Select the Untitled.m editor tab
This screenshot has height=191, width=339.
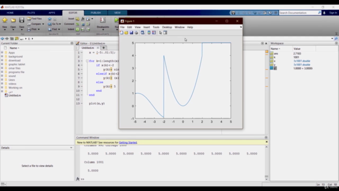pyautogui.click(x=88, y=48)
